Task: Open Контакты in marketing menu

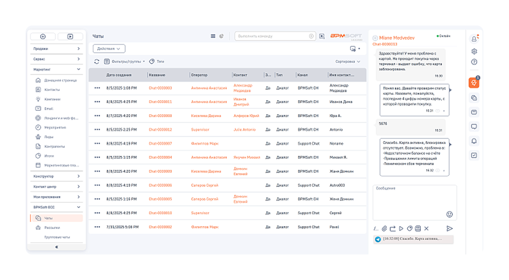Action: click(x=52, y=89)
